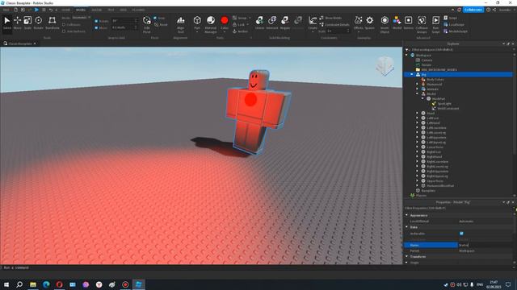Click the Union solid modeling icon

[x=260, y=23]
